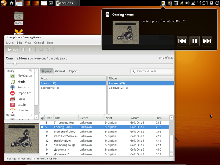Click the home icon in top panel
220x165 pixels.
[x=12, y=3]
